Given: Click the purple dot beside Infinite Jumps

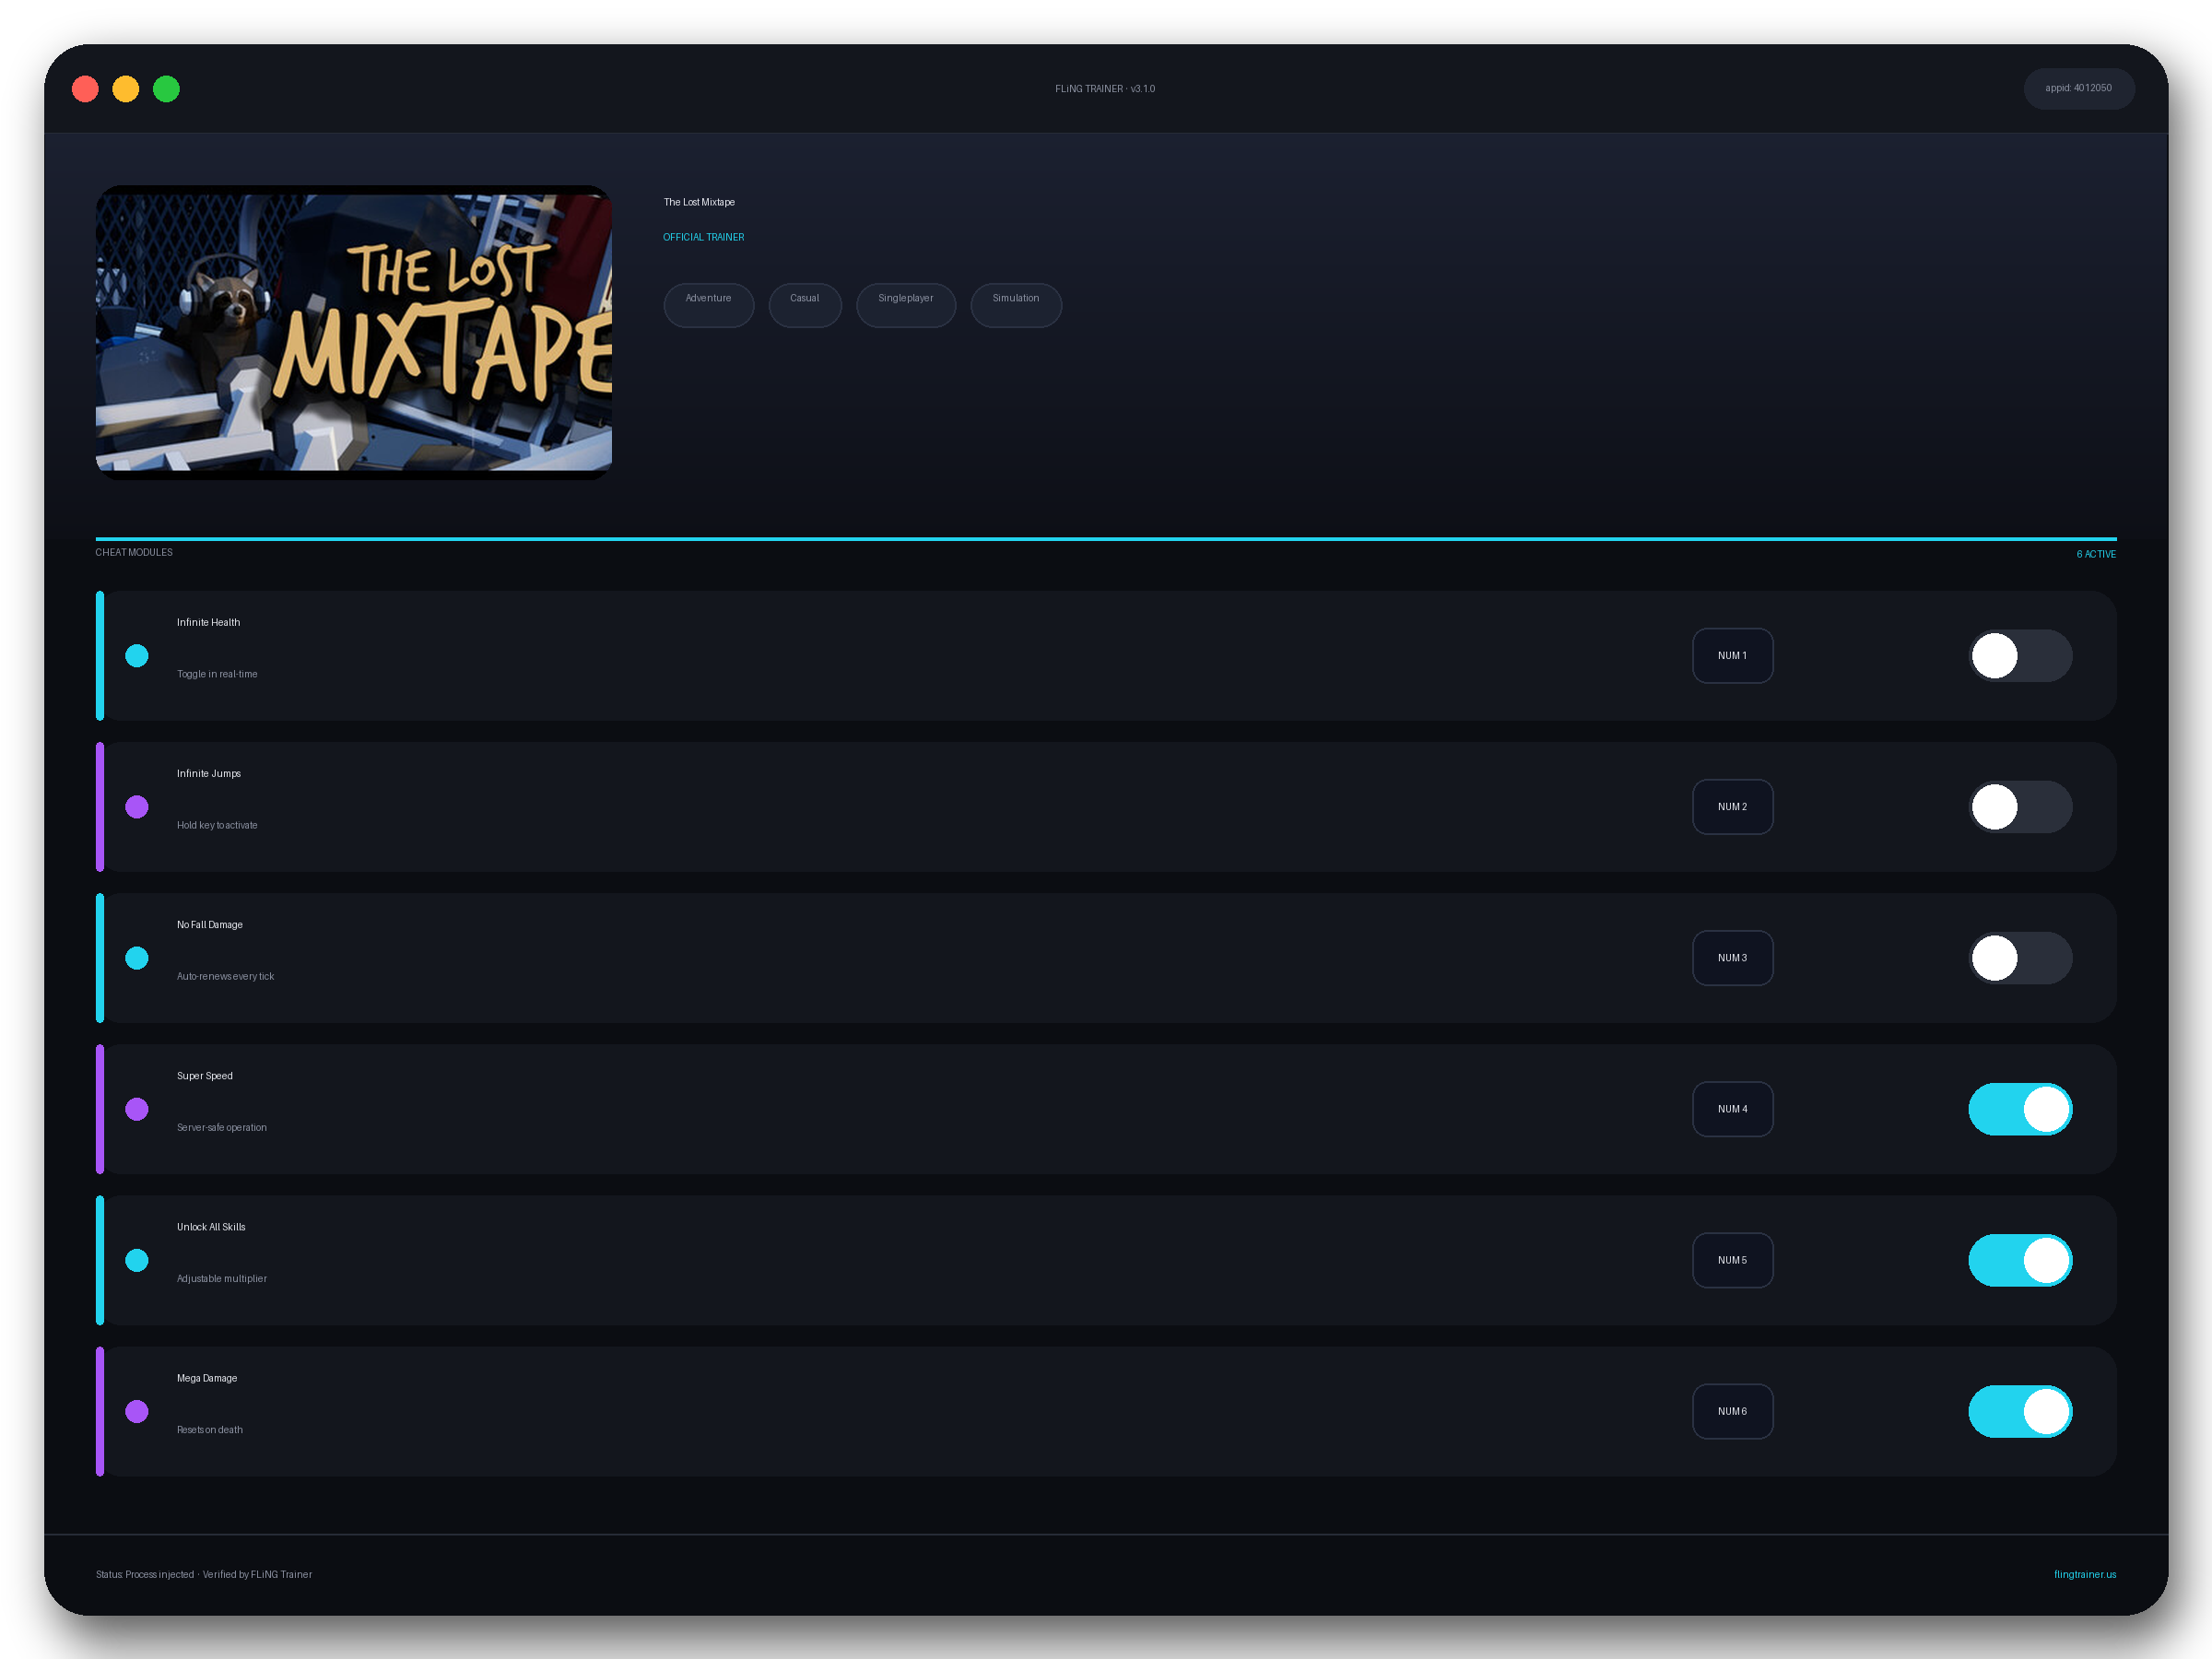Looking at the screenshot, I should click(x=137, y=807).
